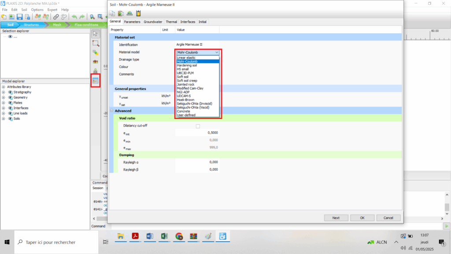
Task: Go to the Mesh mode tab
Action: pyautogui.click(x=57, y=25)
